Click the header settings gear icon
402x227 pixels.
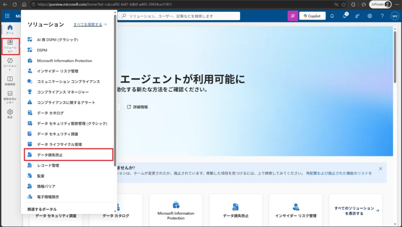369,16
